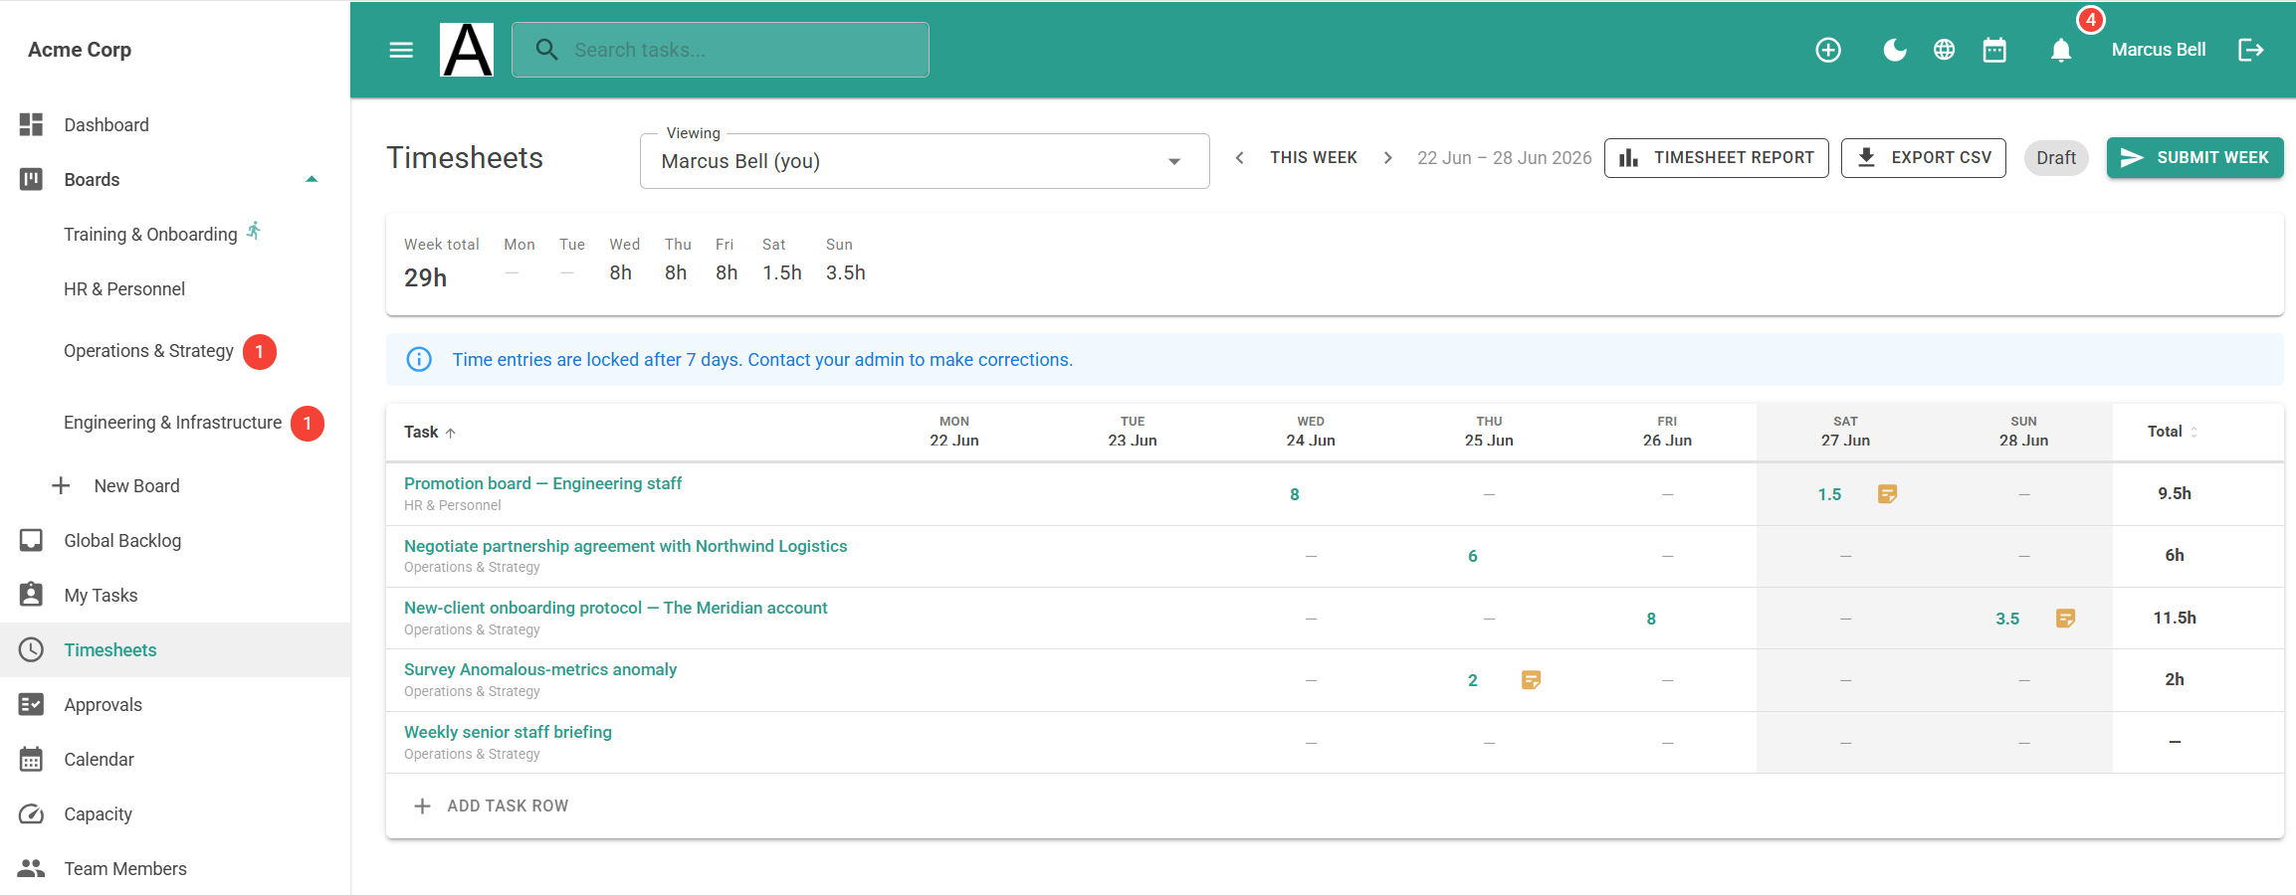
Task: Click the Capacity gauge icon
Action: [x=32, y=813]
